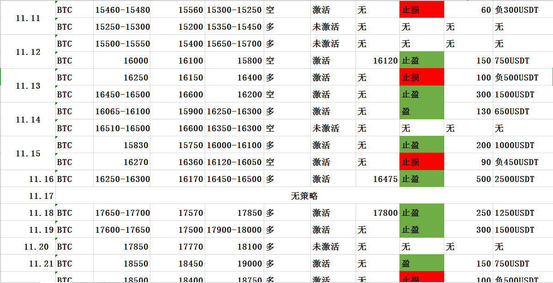The height and width of the screenshot is (283, 553).
Task: Click the cell containing 16120
Action: pyautogui.click(x=377, y=60)
